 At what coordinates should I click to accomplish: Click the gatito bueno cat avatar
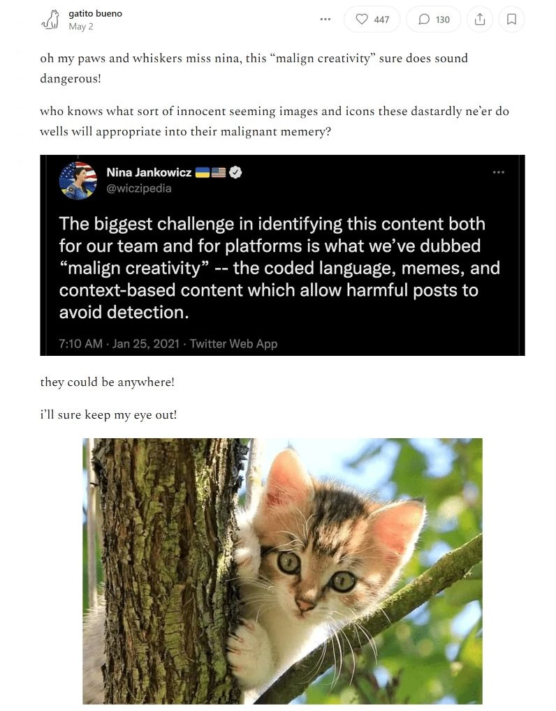51,20
